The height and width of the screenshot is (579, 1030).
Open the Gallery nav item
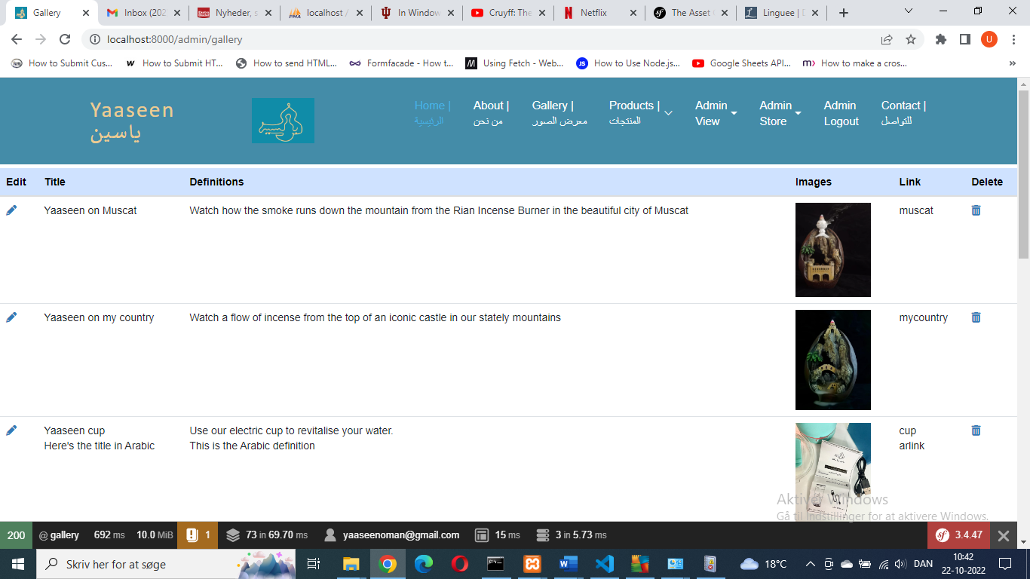tap(559, 113)
